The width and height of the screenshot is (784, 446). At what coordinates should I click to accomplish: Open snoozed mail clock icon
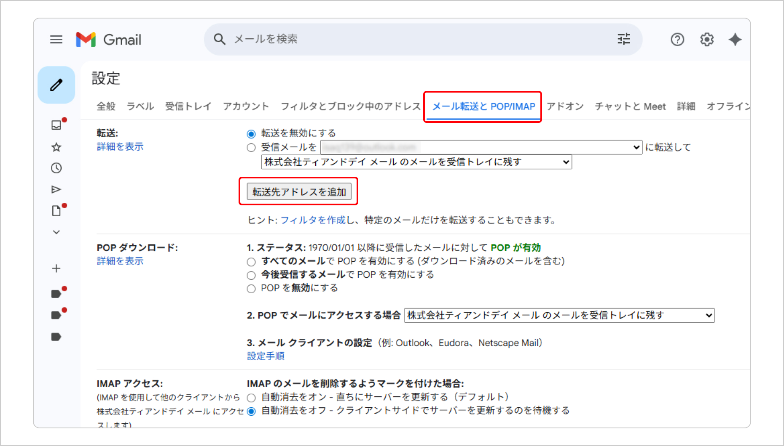pyautogui.click(x=56, y=168)
